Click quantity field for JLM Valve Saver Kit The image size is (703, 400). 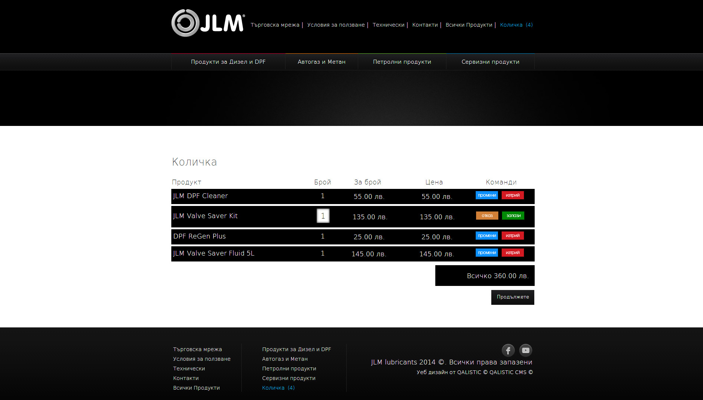point(323,216)
